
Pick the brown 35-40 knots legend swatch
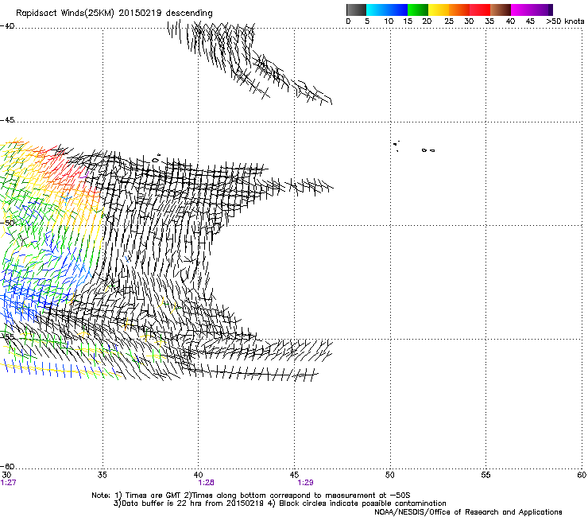pos(501,10)
